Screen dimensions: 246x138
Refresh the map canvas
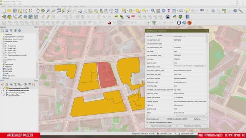pos(116,11)
